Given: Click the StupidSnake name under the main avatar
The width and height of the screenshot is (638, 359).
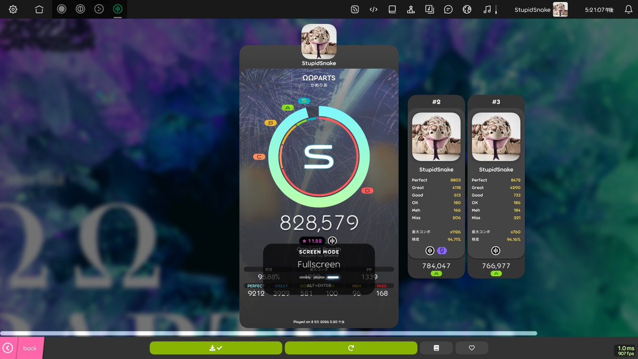Looking at the screenshot, I should tap(319, 63).
